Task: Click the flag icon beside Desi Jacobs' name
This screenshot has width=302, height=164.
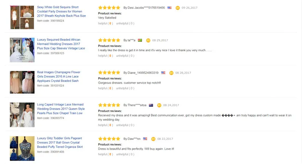Action: (169, 8)
